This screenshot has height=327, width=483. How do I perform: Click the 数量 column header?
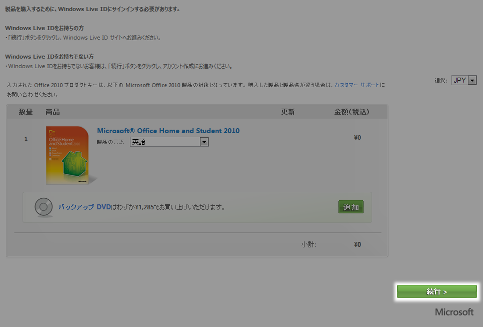[x=25, y=112]
